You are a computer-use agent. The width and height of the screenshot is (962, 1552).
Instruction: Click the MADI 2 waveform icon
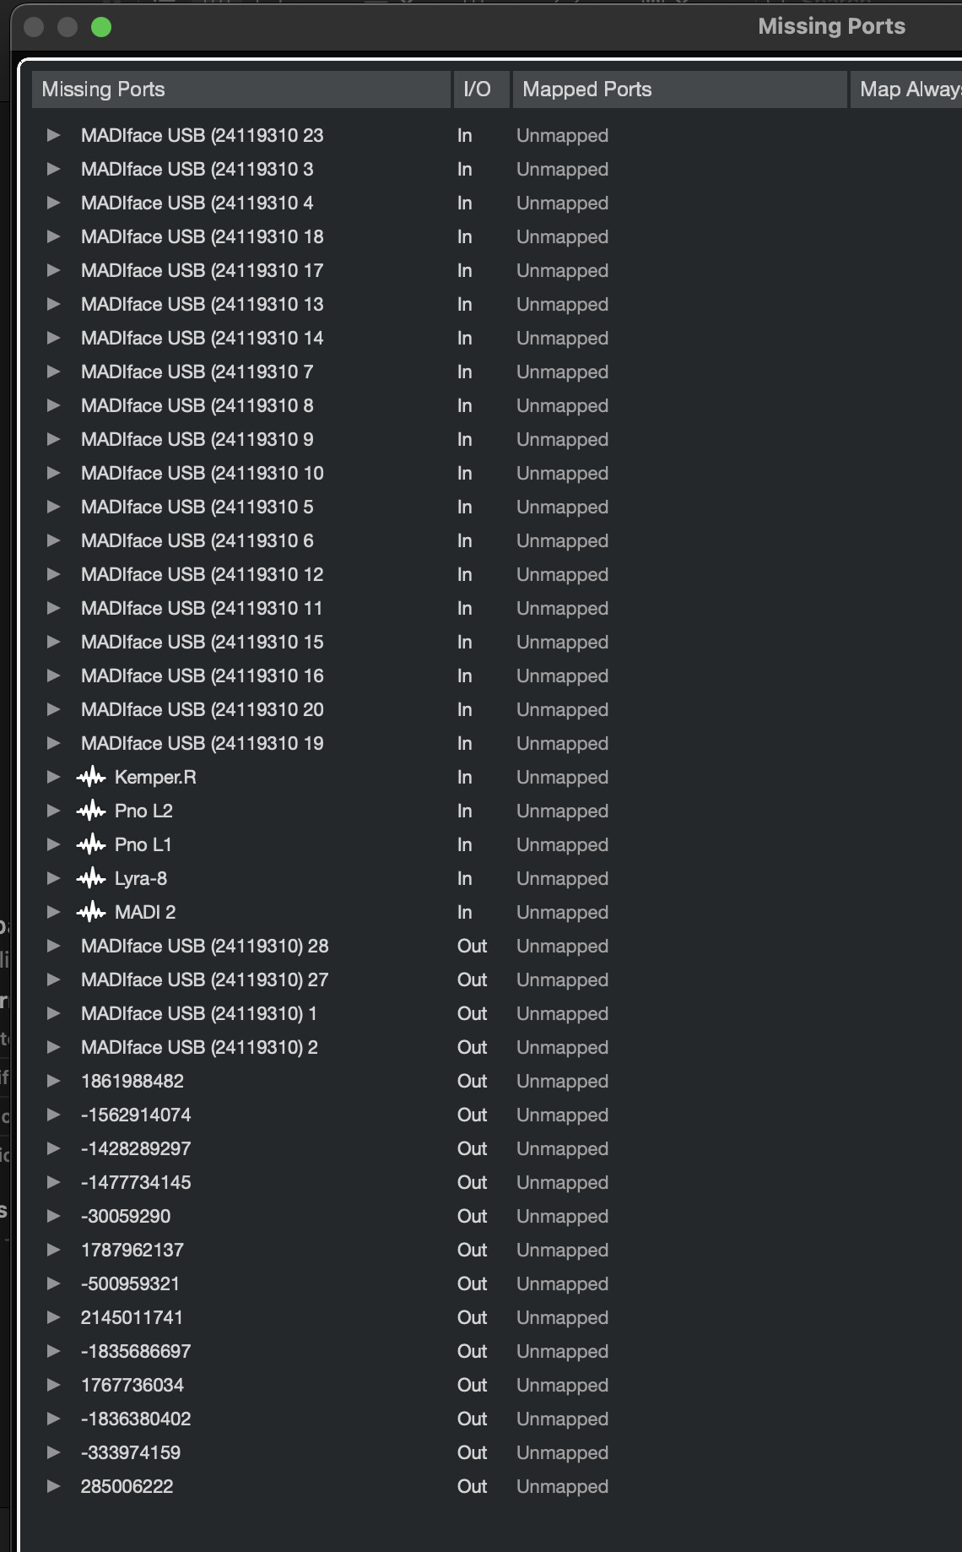tap(91, 912)
